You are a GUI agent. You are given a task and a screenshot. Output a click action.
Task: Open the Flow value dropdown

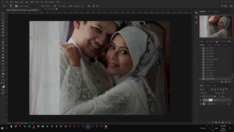point(67,6)
